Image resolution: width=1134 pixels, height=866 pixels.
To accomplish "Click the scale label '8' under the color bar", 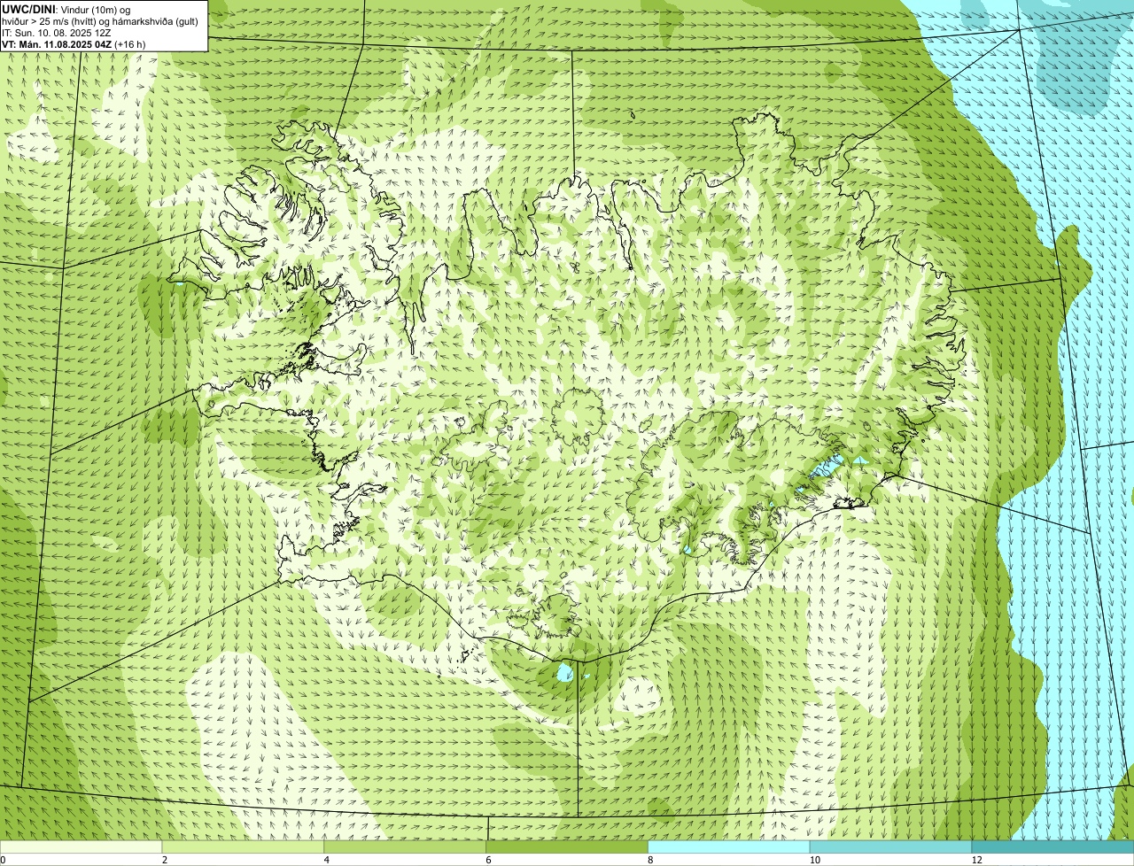I will pos(650,860).
